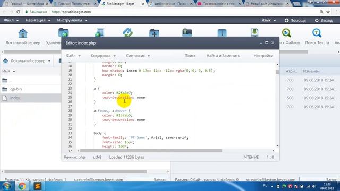Expand the Локальный сервер path dropdown
The height and width of the screenshot is (191, 340).
point(49,61)
